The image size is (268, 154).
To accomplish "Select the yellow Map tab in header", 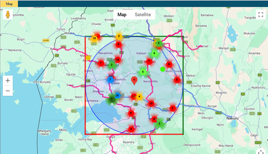I will pyautogui.click(x=9, y=4).
